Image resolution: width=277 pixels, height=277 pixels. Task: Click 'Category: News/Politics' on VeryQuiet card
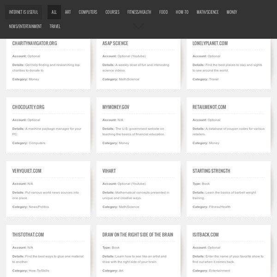pos(30,207)
